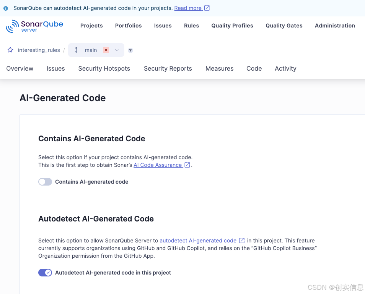Screen dimensions: 365x294
Task: Open the Security Reports tab
Action: point(168,68)
